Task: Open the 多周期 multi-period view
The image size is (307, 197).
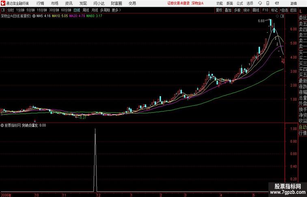Action: 105,10
